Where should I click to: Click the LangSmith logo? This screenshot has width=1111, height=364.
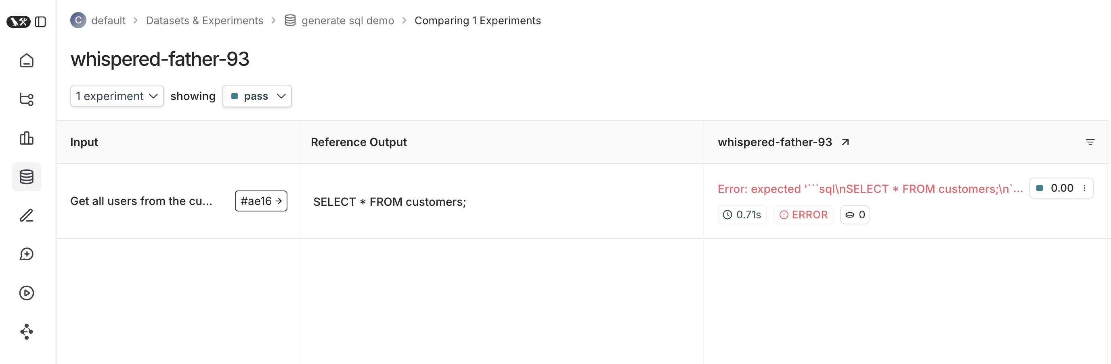tap(18, 21)
